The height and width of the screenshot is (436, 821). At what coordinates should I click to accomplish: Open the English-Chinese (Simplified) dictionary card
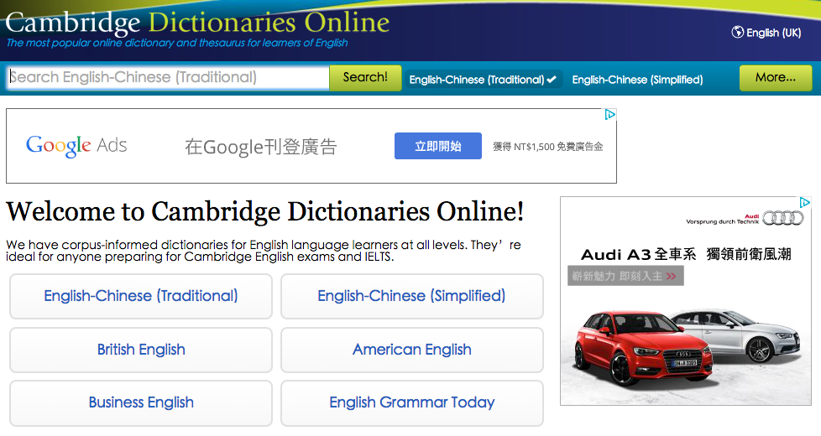[412, 296]
